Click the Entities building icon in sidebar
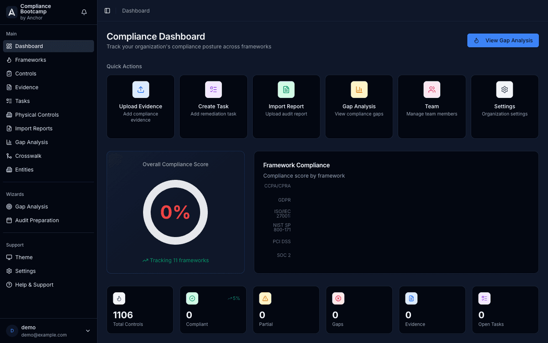The image size is (548, 343). tap(9, 170)
